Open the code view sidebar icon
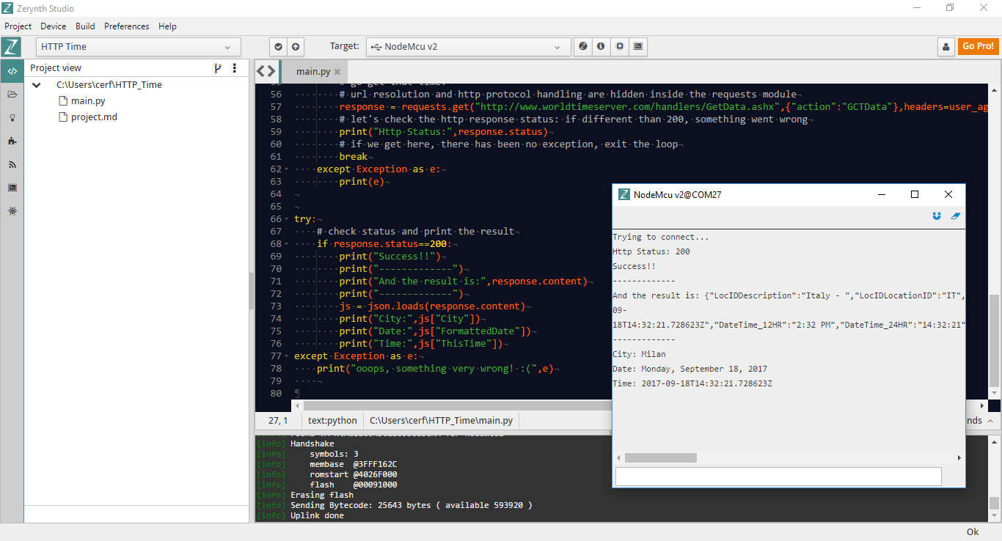 coord(12,71)
